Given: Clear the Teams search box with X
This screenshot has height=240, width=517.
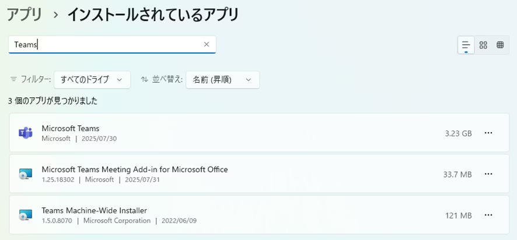Looking at the screenshot, I should click(207, 44).
